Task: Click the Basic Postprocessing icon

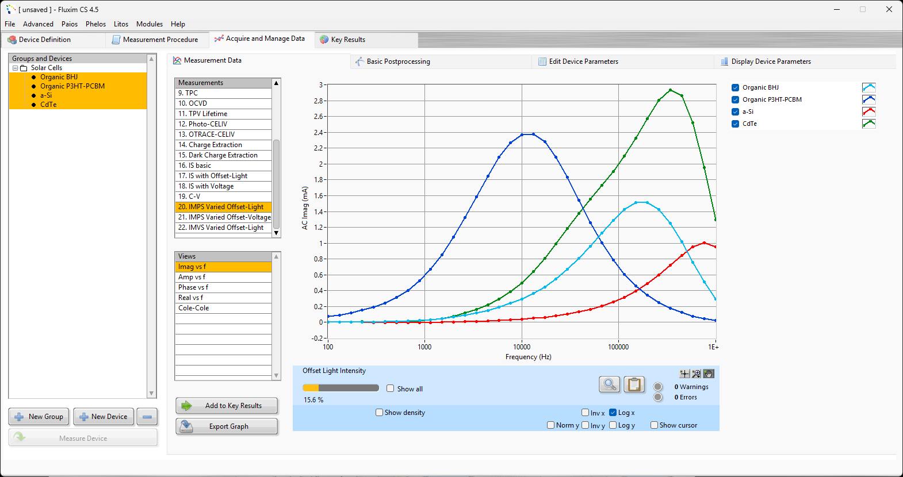Action: (359, 61)
